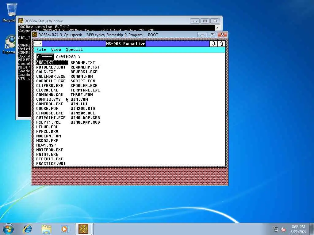Click the muted volume tray icon
314x235 pixels.
point(283,229)
